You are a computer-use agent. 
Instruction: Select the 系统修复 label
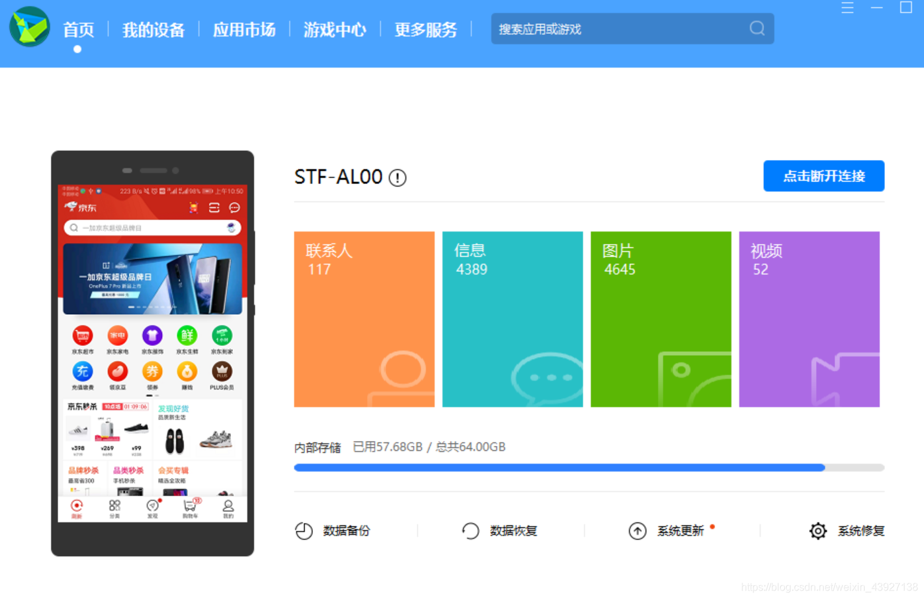pyautogui.click(x=861, y=531)
